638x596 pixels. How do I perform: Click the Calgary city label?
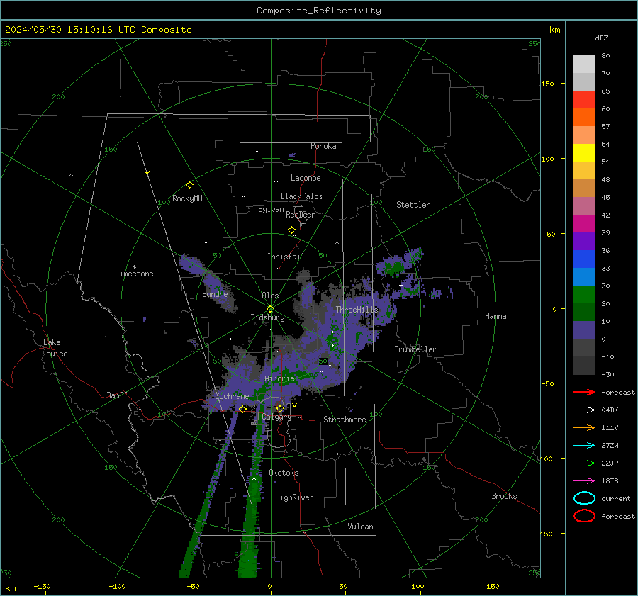[276, 417]
